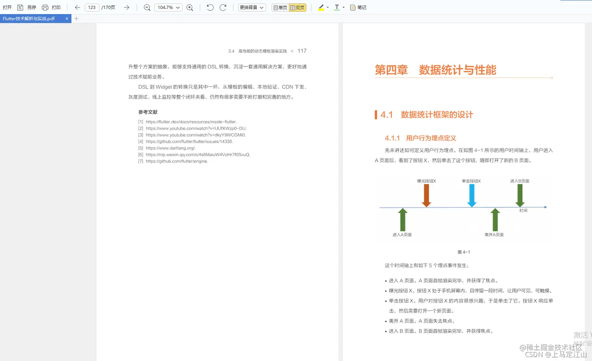Click the yellow highlighter pen icon
This screenshot has width=592, height=361.
coord(321,7)
